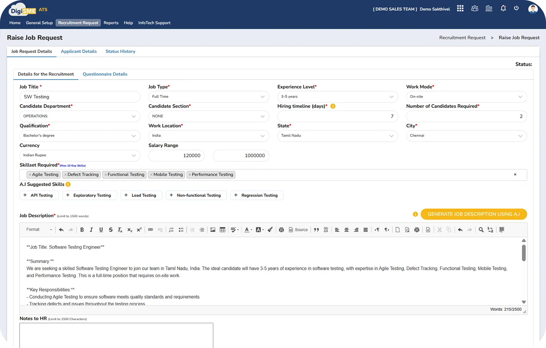Add the API Testing suggested skill

[39, 195]
